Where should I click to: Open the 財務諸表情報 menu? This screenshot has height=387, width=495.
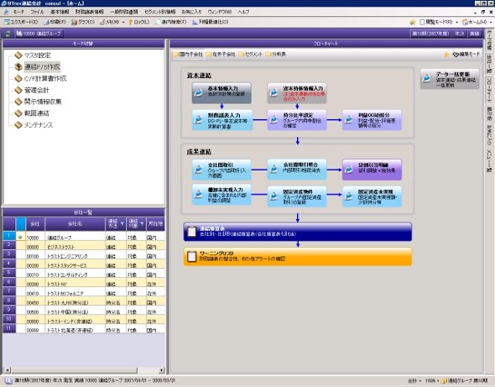[x=89, y=12]
